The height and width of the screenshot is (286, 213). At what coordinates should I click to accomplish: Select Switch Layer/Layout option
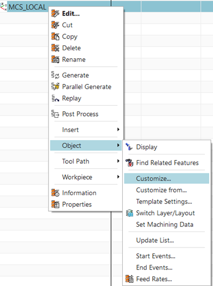coord(167,213)
